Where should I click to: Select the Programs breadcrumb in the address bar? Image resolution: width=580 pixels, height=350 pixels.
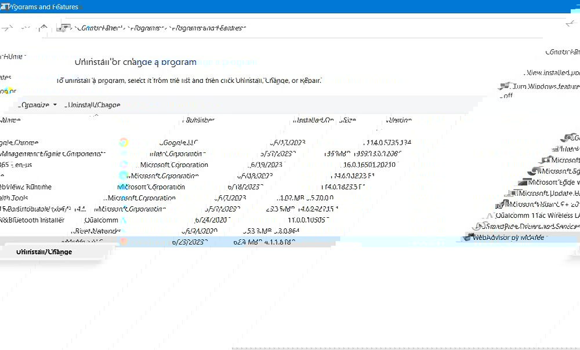(148, 28)
